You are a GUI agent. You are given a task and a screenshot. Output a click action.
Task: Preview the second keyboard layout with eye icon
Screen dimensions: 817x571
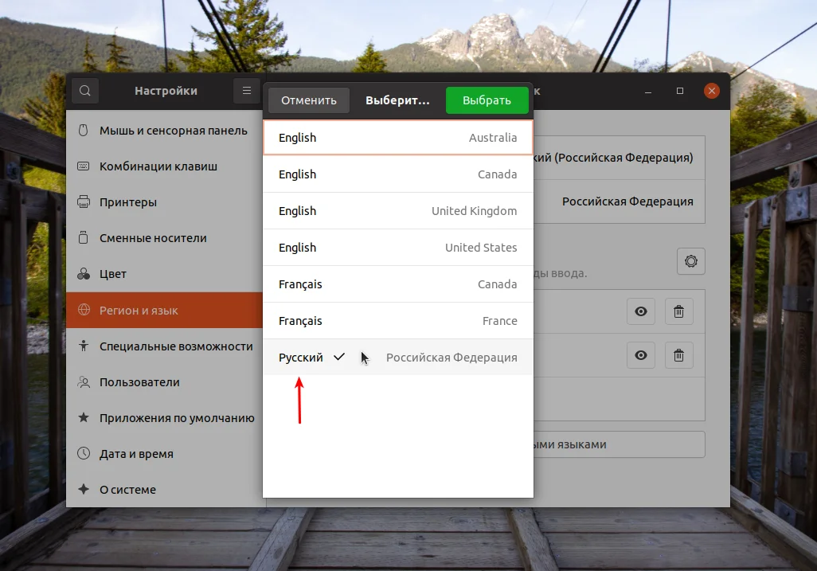pyautogui.click(x=640, y=355)
